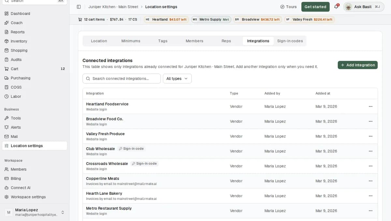Open the notifications bell
Screen dimensions: 391x221
point(336,7)
